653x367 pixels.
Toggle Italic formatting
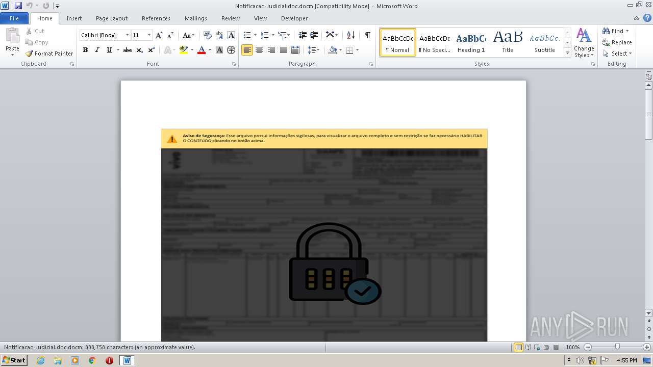pyautogui.click(x=97, y=50)
